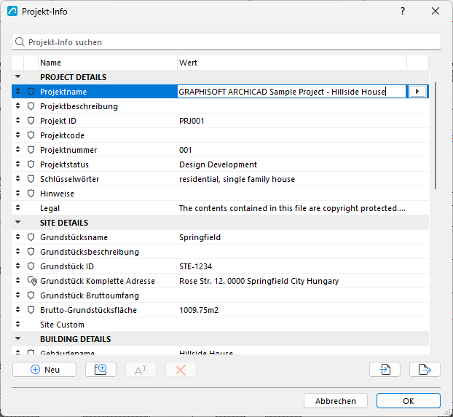Click the shield icon beside Grundstück Bruttoumfang
The width and height of the screenshot is (453, 417).
(x=31, y=295)
